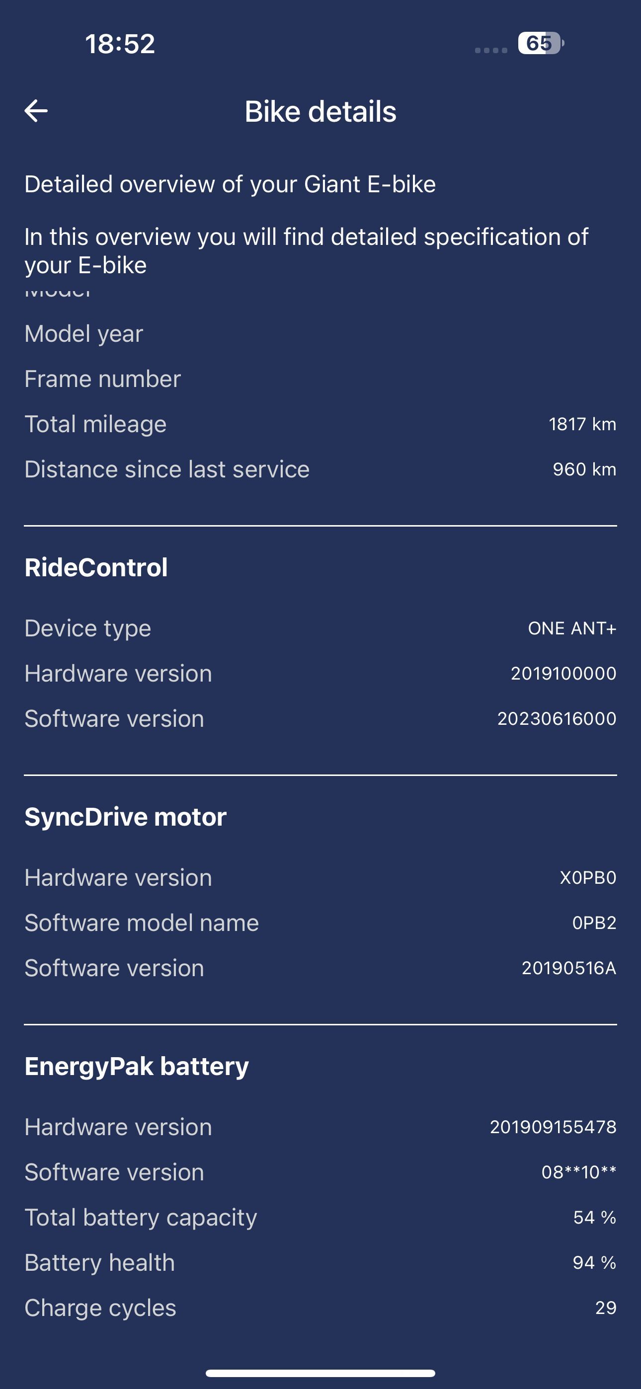Tap the Battery health 94 % row
This screenshot has height=1389, width=641.
click(320, 1263)
